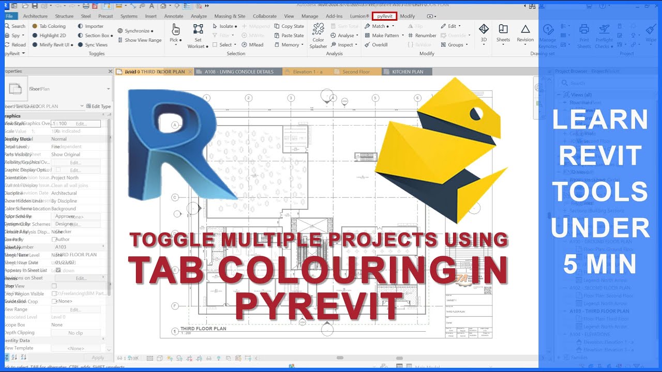Click Isolate in Selection panel

tap(225, 26)
